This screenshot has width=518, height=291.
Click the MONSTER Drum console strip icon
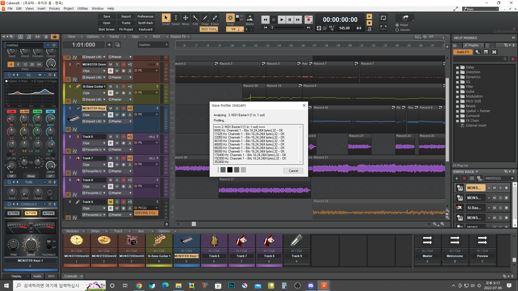tap(131, 241)
